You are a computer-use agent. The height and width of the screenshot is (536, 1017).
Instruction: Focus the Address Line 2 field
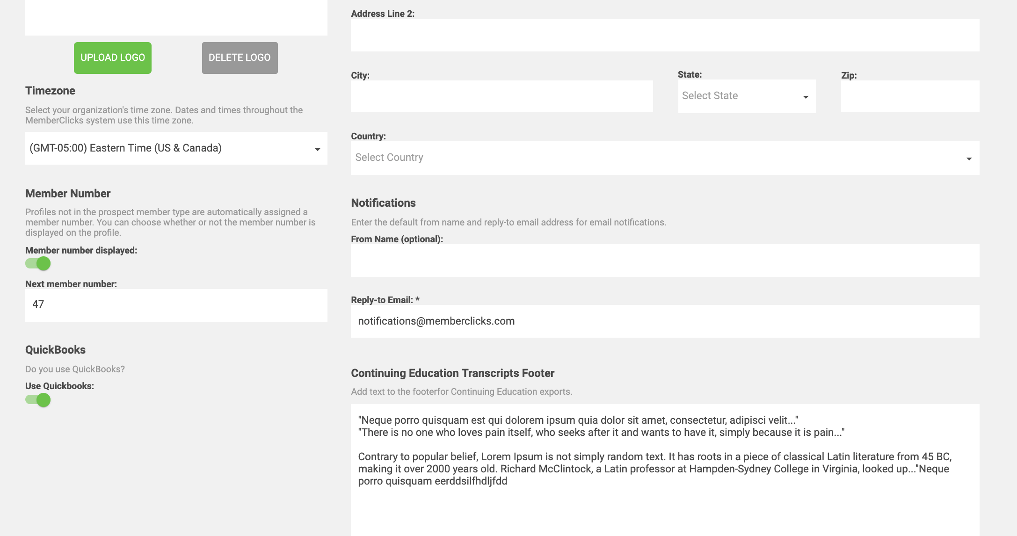[x=665, y=35]
